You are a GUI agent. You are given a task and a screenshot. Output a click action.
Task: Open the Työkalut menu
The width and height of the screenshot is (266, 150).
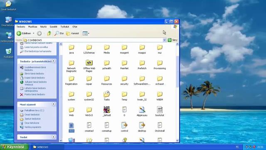click(65, 27)
